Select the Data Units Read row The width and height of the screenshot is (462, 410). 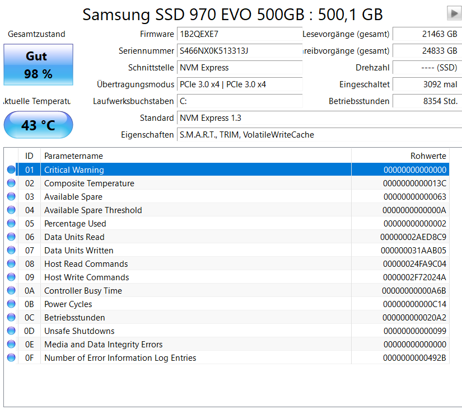(227, 237)
